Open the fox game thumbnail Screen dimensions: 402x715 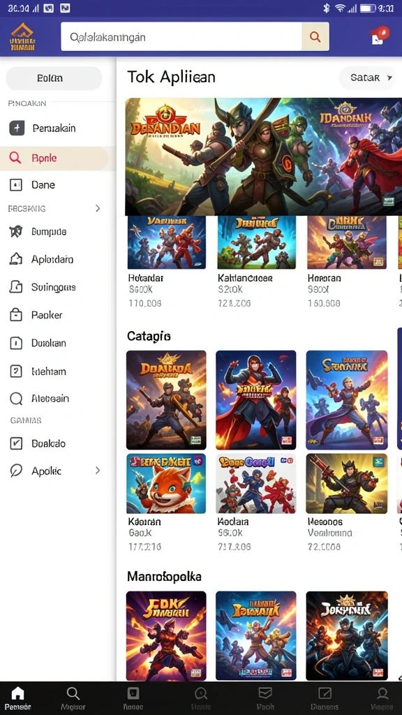tap(166, 483)
